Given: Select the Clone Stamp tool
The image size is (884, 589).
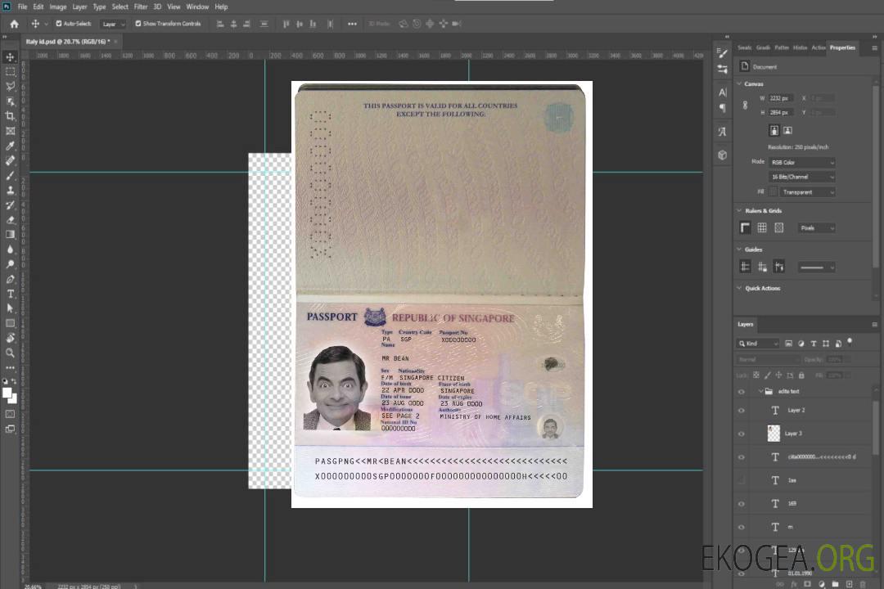Looking at the screenshot, I should pos(10,190).
